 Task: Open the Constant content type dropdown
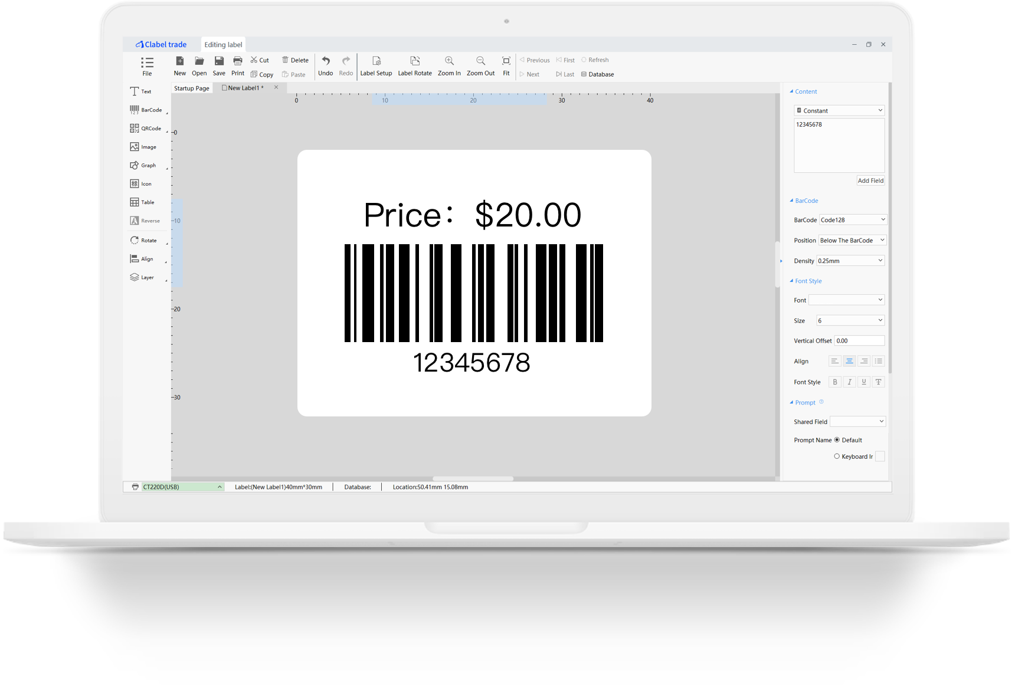tap(839, 110)
